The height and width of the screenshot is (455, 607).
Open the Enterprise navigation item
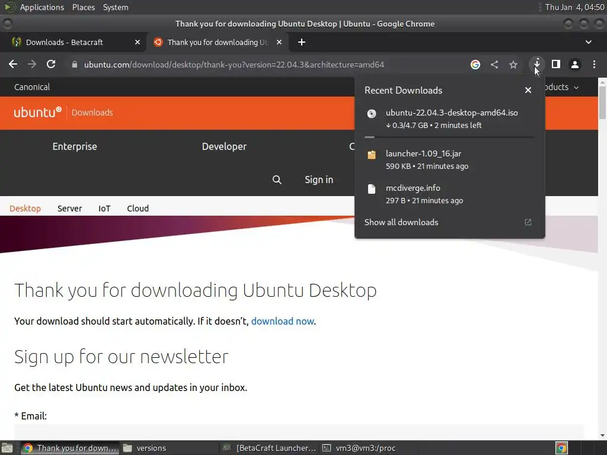click(x=75, y=146)
